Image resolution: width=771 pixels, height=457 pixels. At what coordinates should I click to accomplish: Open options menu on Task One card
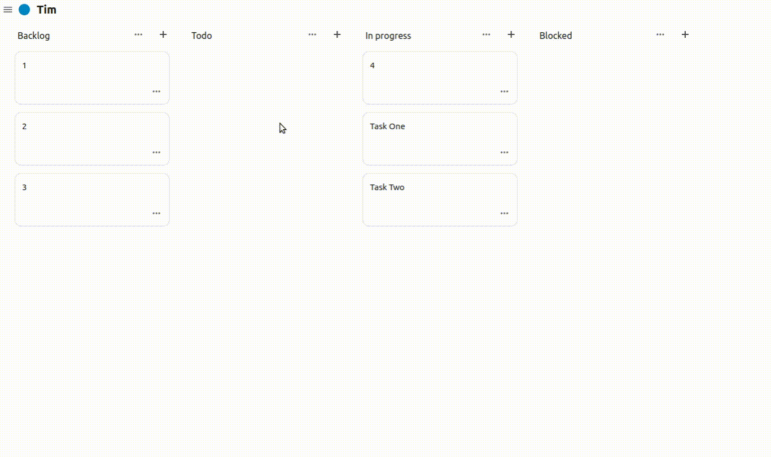point(504,152)
